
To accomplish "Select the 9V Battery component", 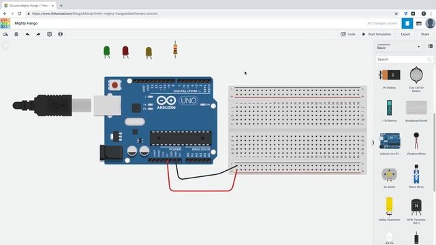I will (x=390, y=77).
